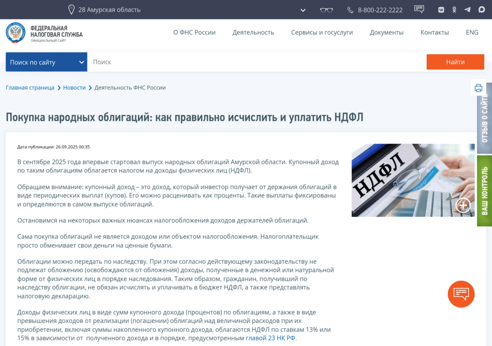Click the FNS emblem logo

15,33
